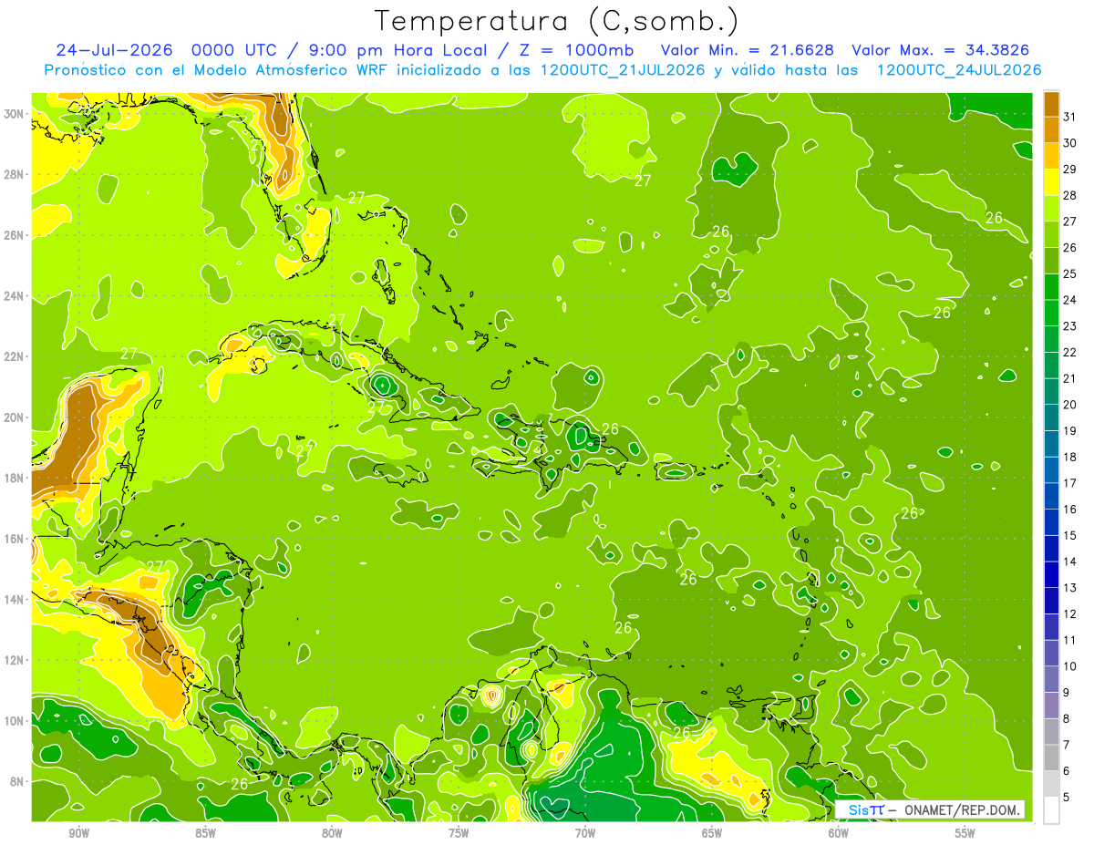Click the '55W' longitude axis label
This screenshot has height=845, width=1094.
click(x=965, y=832)
